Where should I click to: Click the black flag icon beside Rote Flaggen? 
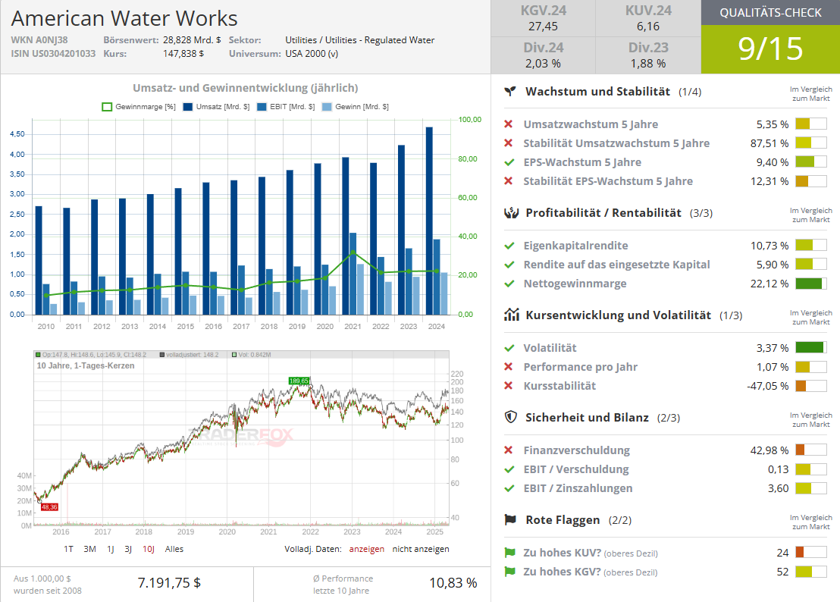click(x=510, y=519)
